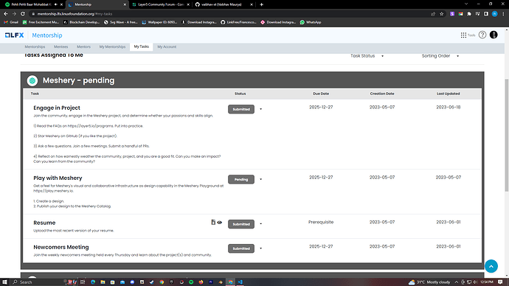
Task: Click the LFX logo
Action: point(14,35)
